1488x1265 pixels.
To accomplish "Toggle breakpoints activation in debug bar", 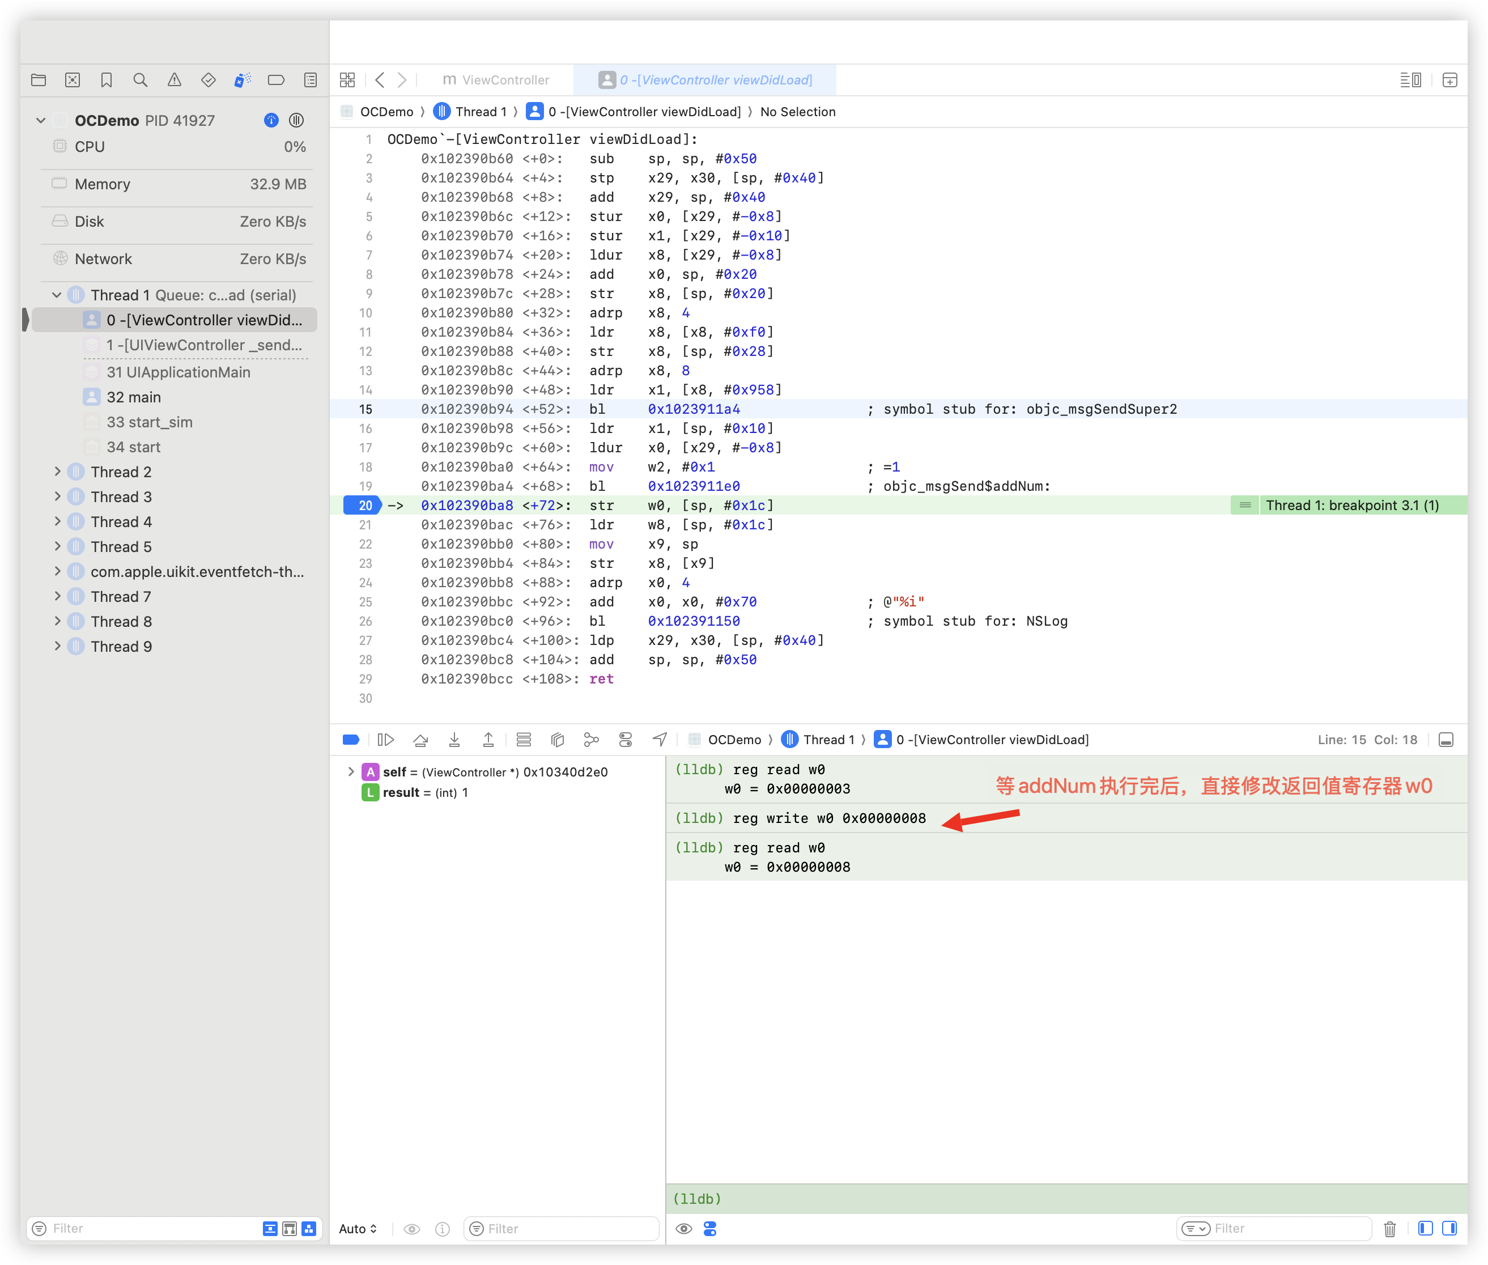I will [x=351, y=740].
